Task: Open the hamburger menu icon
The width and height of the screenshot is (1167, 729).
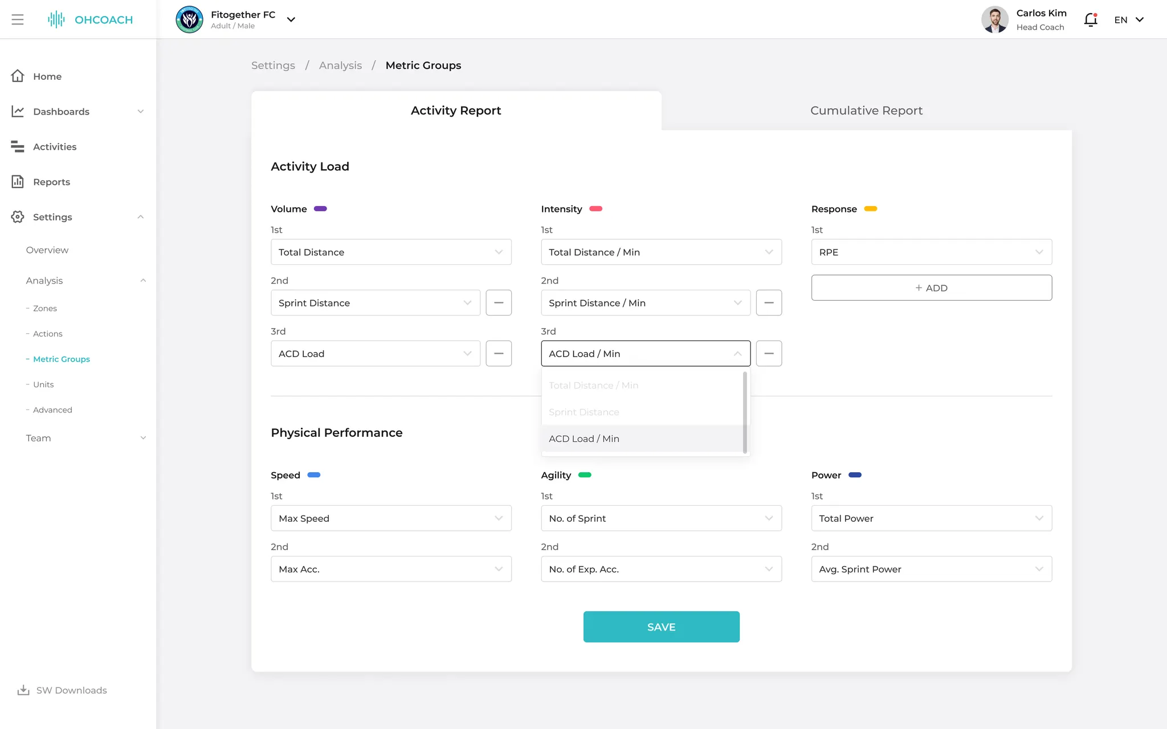Action: click(18, 19)
